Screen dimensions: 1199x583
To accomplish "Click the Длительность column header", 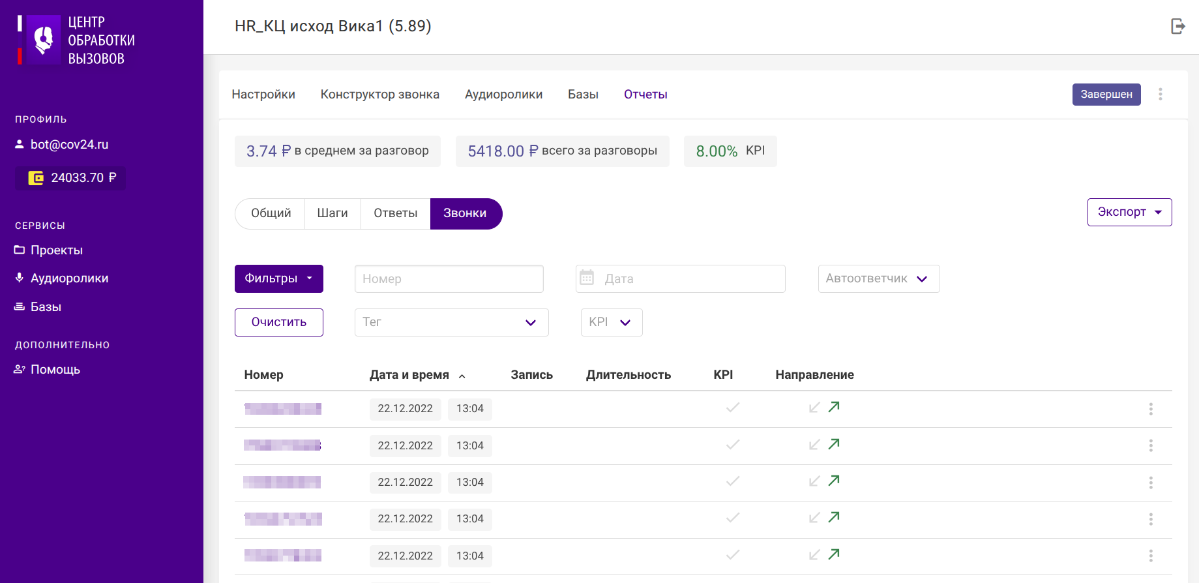I will click(629, 375).
